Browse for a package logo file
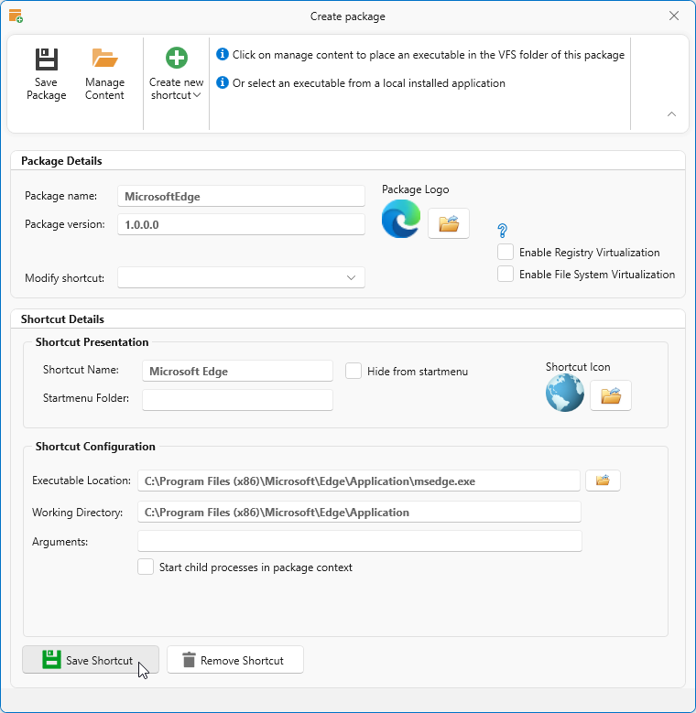 pos(448,223)
